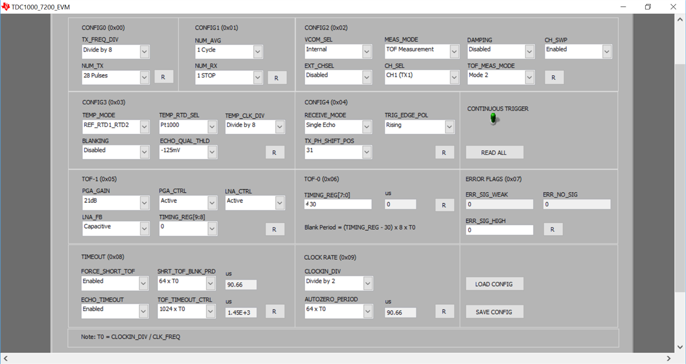686x364 pixels.
Task: Click the autozero period 90.66 us field
Action: (x=400, y=313)
